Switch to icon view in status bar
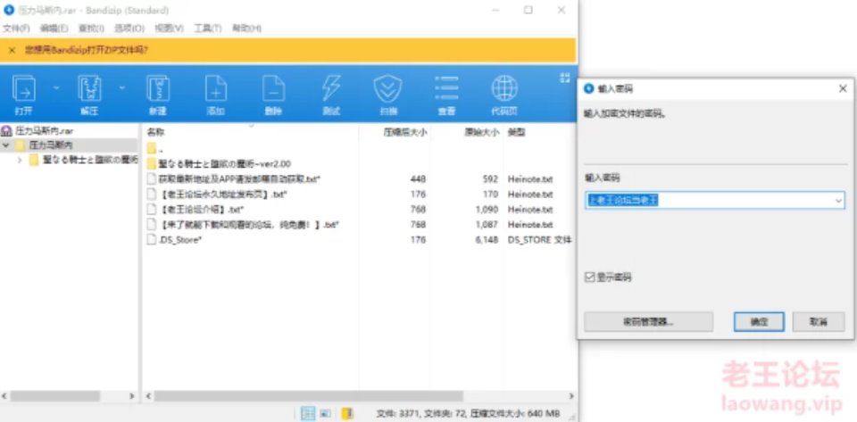Viewport: 857px width, 422px height. click(325, 413)
